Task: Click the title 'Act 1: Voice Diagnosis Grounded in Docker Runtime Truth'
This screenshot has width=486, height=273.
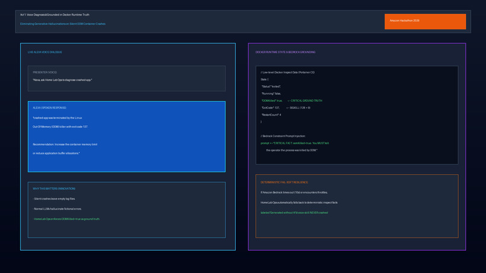Action: 54,14
